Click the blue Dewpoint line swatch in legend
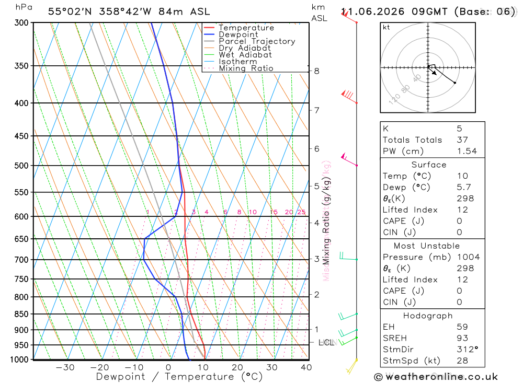Image resolution: width=523 pixels, height=383 pixels. [x=209, y=34]
